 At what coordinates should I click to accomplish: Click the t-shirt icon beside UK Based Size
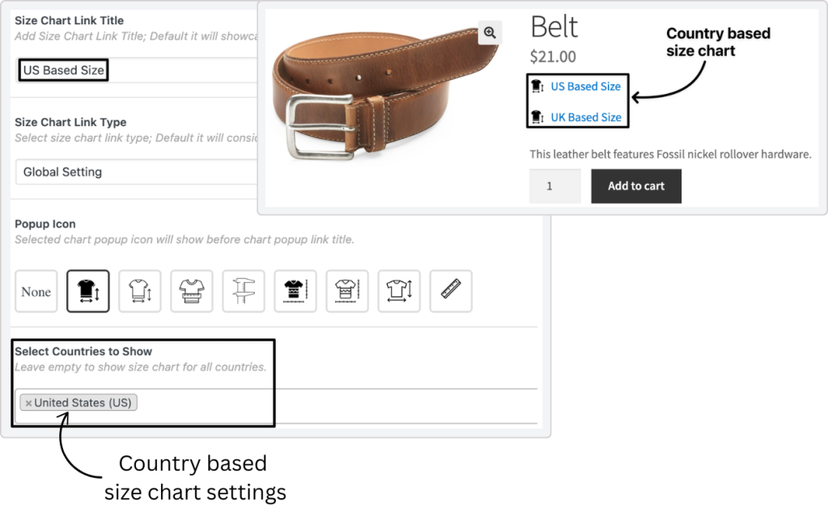pos(537,117)
